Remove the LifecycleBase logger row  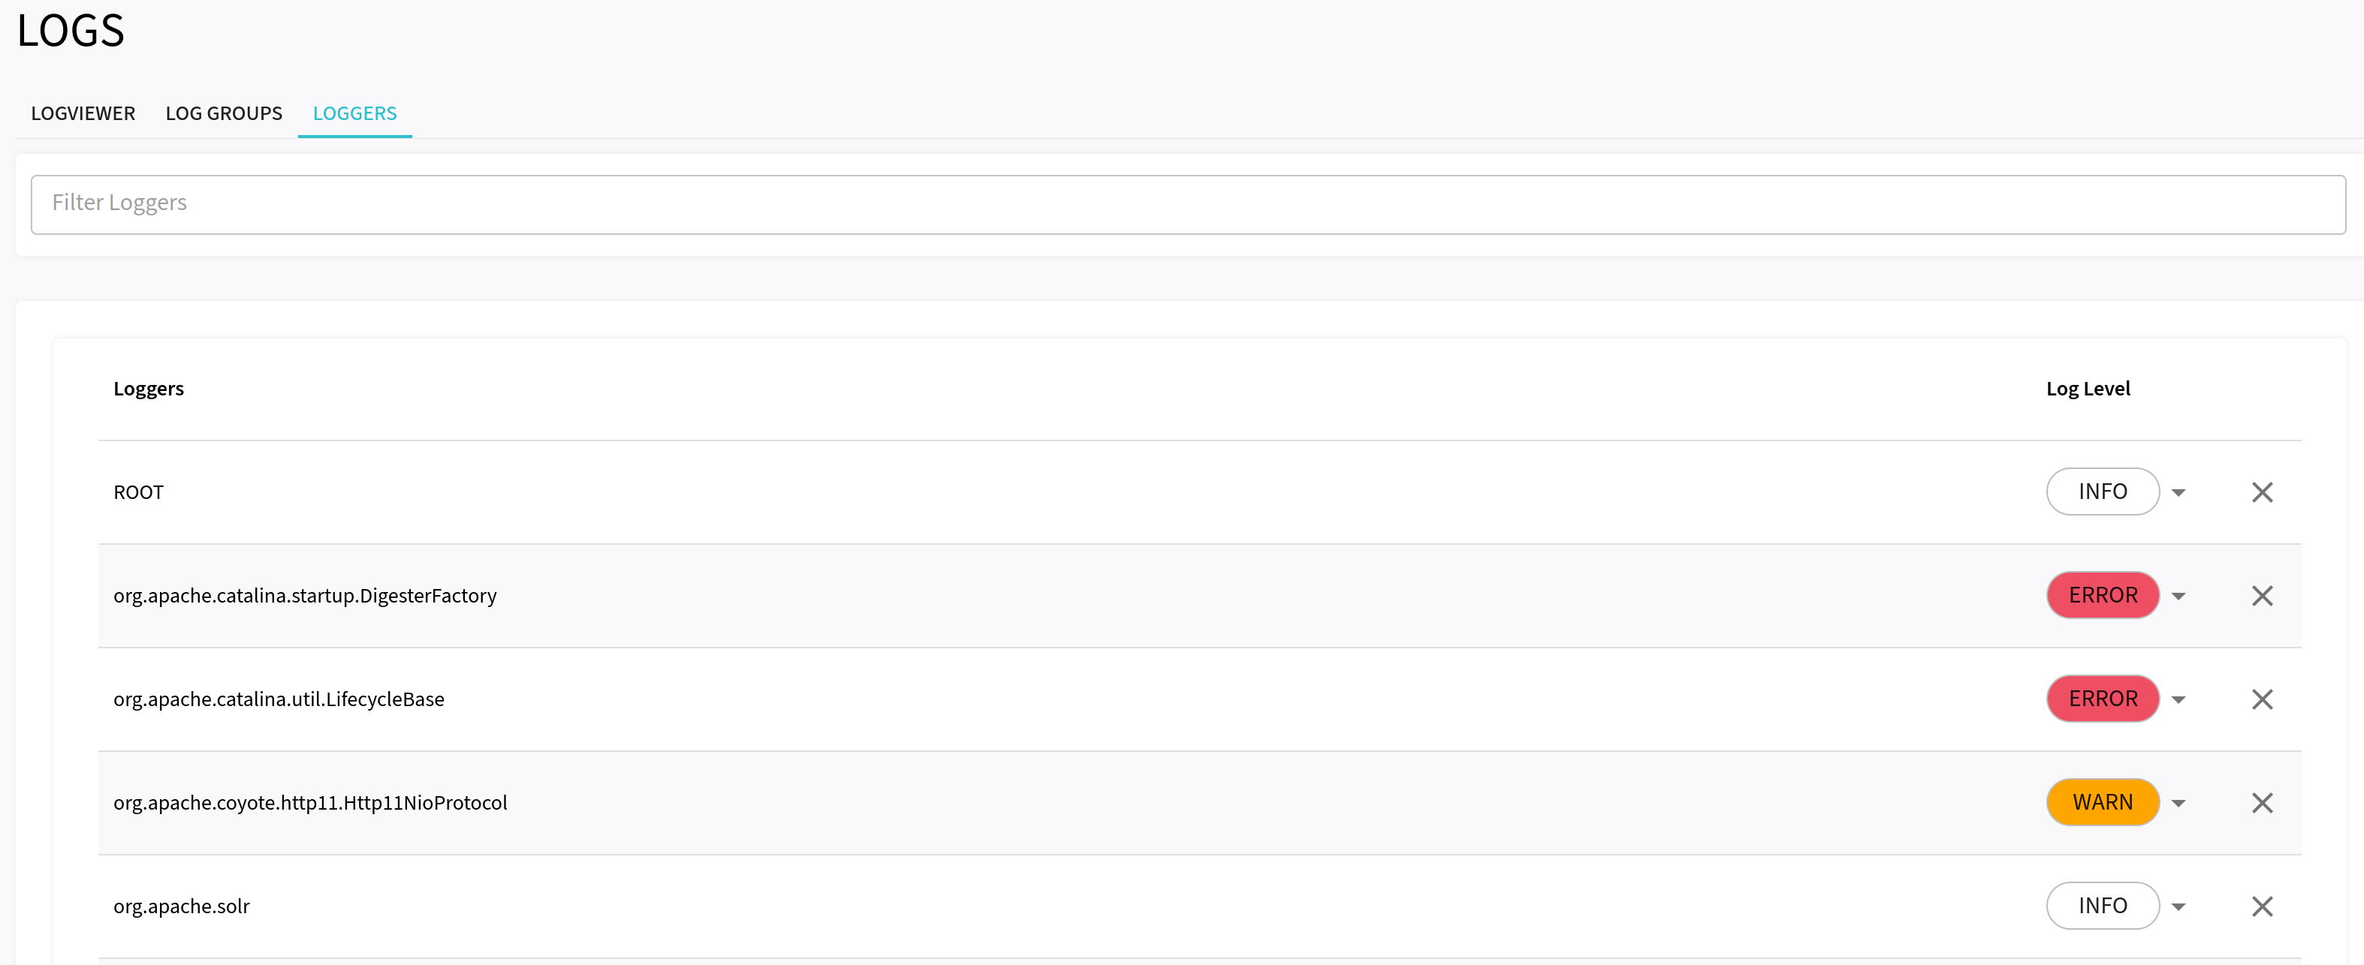(2262, 700)
